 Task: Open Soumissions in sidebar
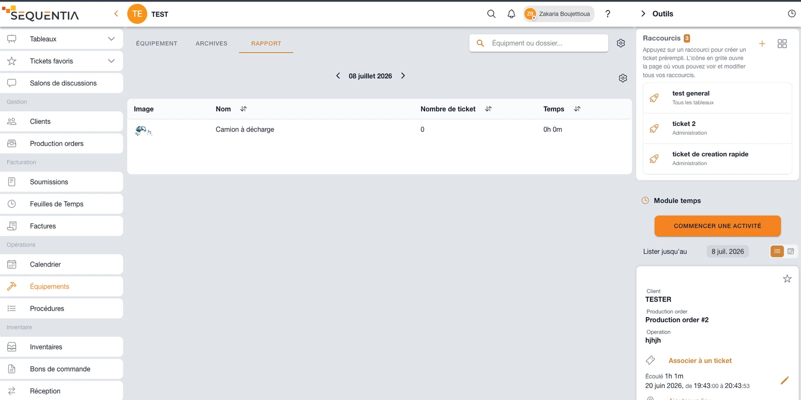[62, 182]
